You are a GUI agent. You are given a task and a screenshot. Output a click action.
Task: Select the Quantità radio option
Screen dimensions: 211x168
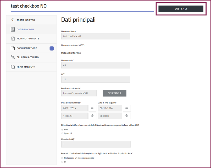tap(62, 134)
